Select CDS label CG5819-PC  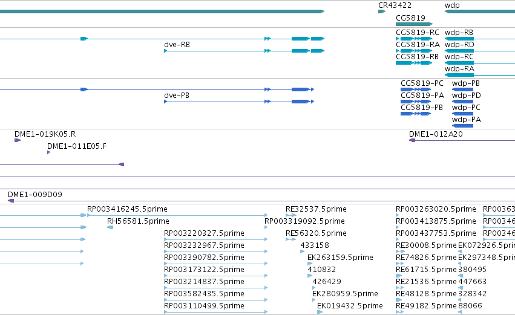[422, 83]
